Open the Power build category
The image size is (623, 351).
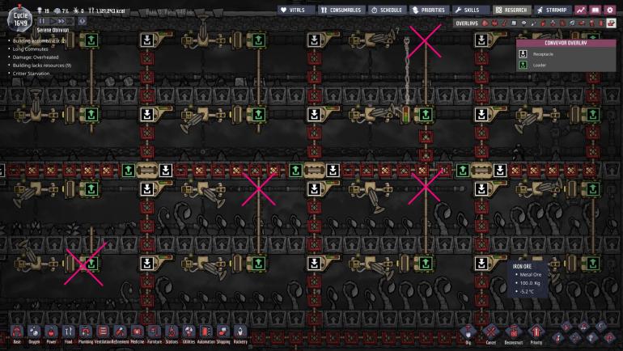(51, 333)
